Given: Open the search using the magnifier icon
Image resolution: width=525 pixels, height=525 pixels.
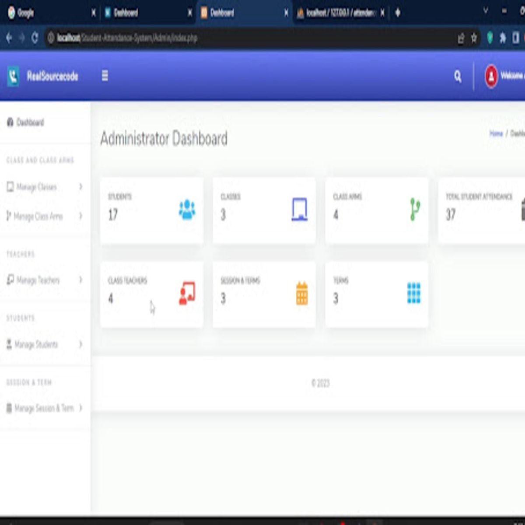Looking at the screenshot, I should click(x=458, y=76).
